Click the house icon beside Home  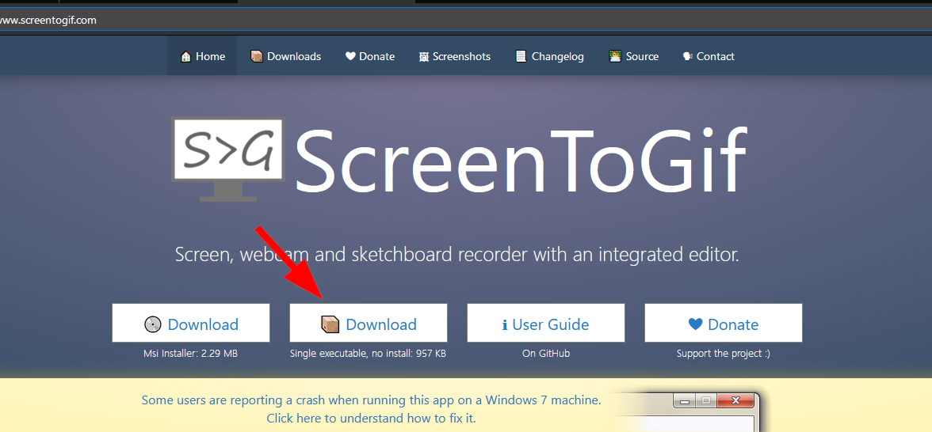click(x=185, y=56)
